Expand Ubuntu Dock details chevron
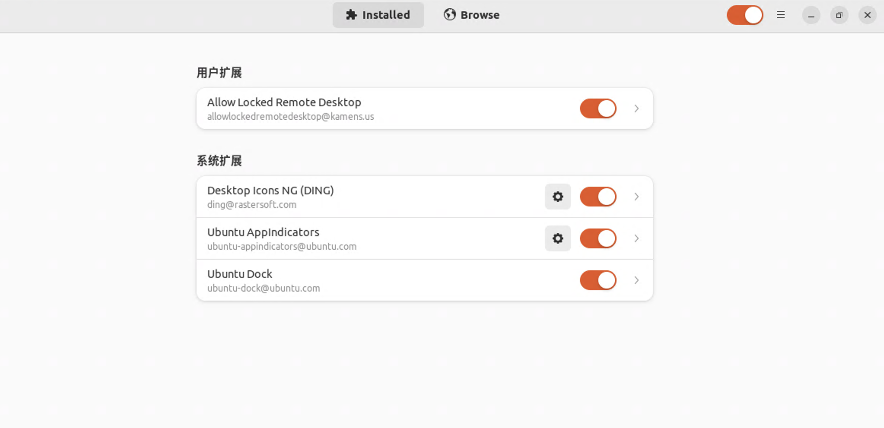Screen dimensions: 884x428 tap(637, 280)
